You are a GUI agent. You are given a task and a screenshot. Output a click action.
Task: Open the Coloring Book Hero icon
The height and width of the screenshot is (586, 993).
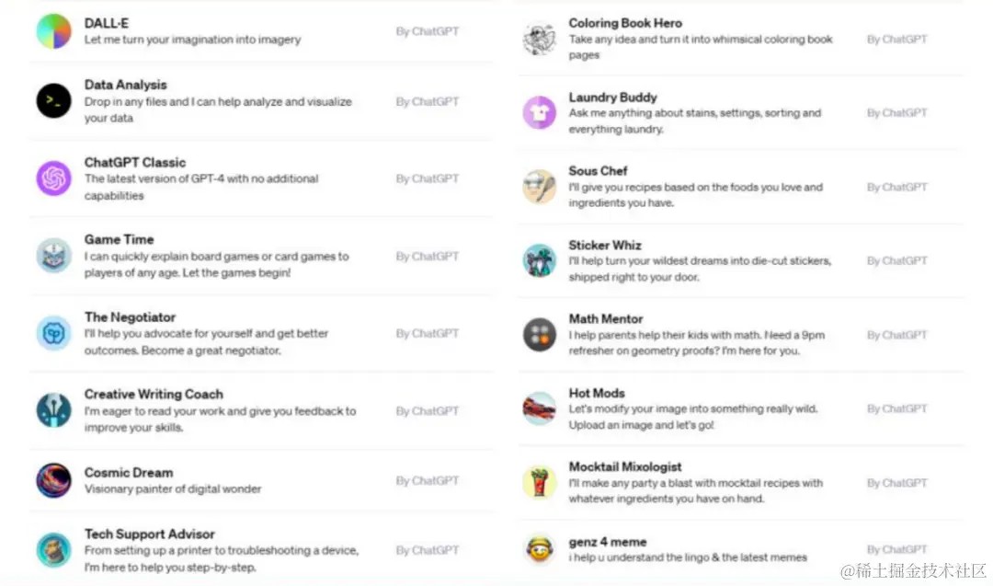pos(540,39)
